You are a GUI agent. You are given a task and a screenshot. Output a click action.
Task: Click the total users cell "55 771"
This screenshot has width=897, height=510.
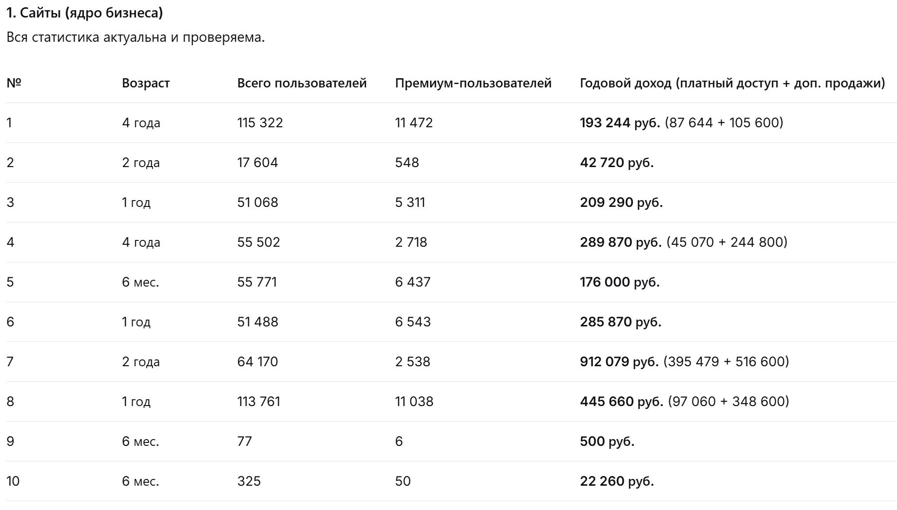click(257, 282)
